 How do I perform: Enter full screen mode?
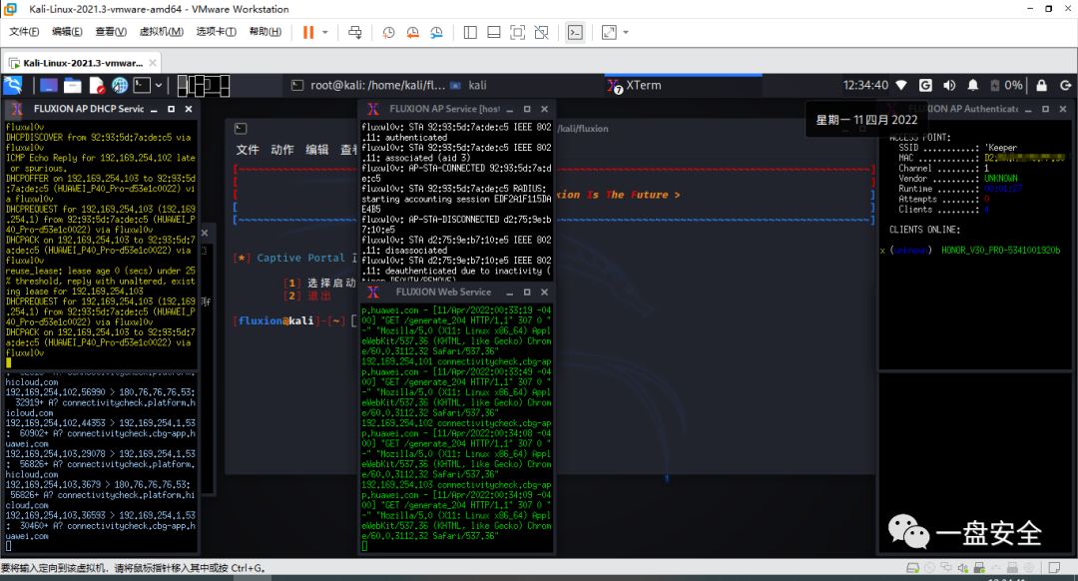click(x=518, y=32)
